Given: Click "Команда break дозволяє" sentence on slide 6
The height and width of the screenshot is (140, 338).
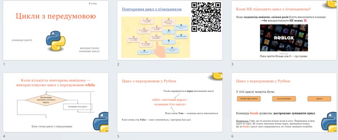Looking at the screenshot, I should tap(276, 113).
